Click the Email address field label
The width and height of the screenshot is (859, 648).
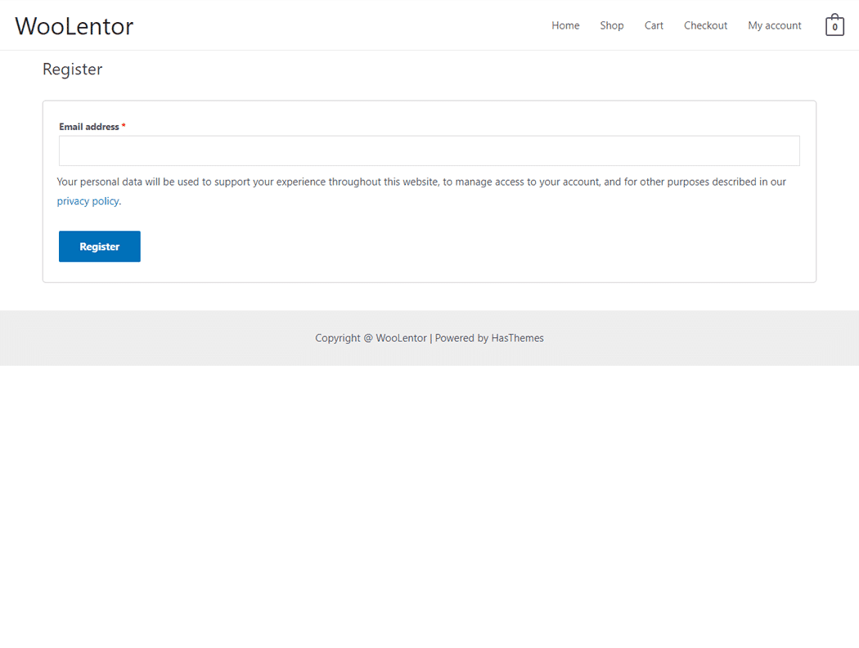point(88,127)
